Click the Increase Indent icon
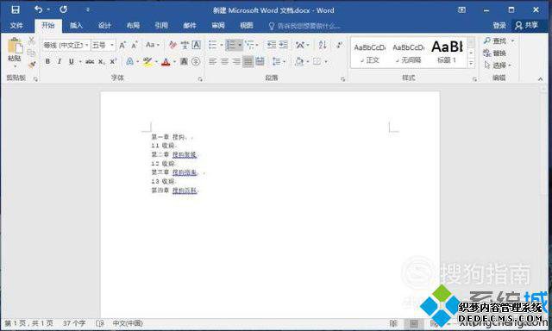The height and width of the screenshot is (331, 552). click(284, 45)
